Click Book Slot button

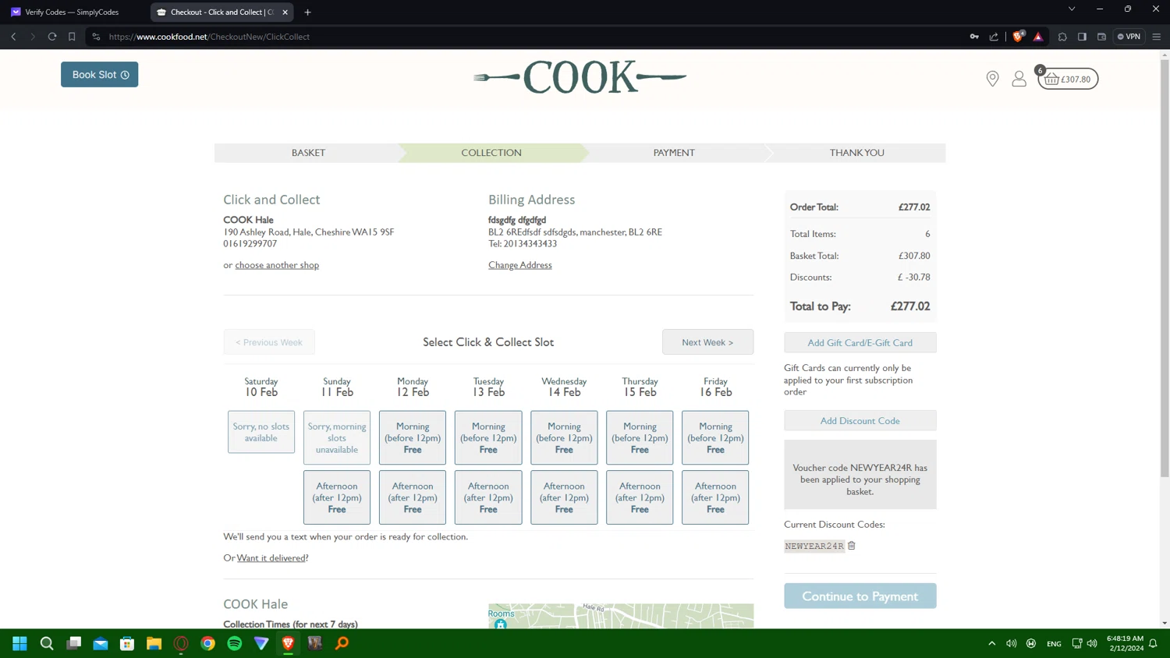(x=100, y=74)
